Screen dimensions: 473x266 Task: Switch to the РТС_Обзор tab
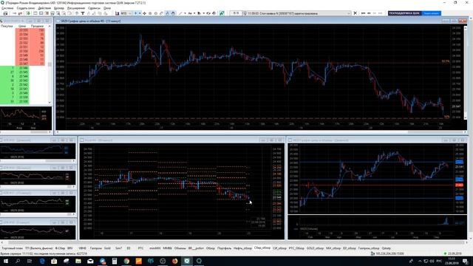pos(296,248)
